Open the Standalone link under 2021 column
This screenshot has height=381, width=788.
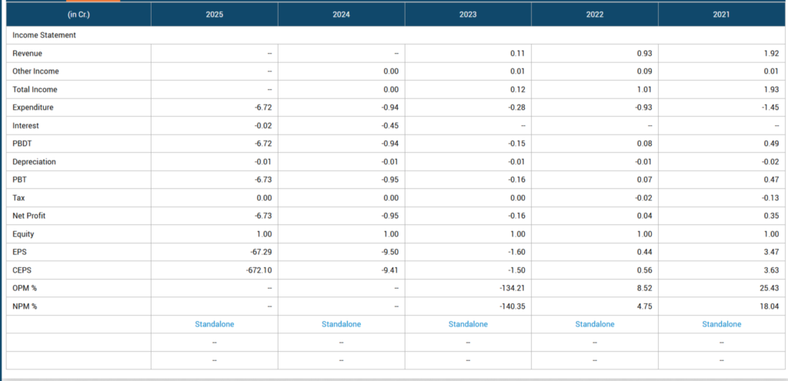point(722,324)
